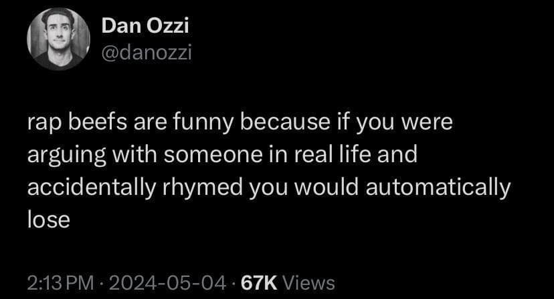554x299 pixels.
Task: Click the word Views
Action: (x=308, y=282)
